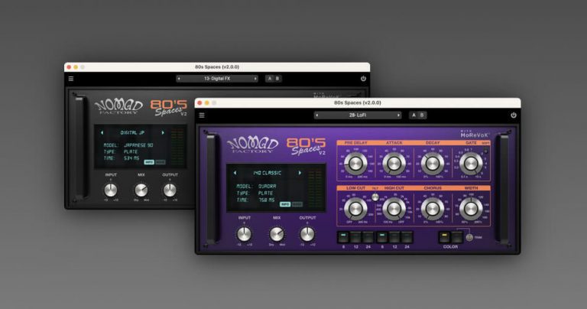Select the 12 slope button in the right filter group

coord(394,237)
